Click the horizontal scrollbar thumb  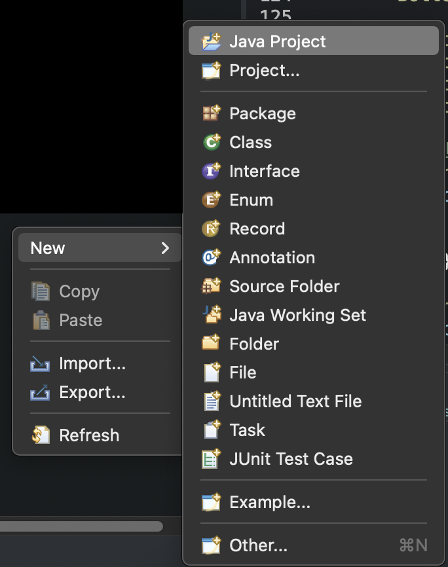[81, 526]
